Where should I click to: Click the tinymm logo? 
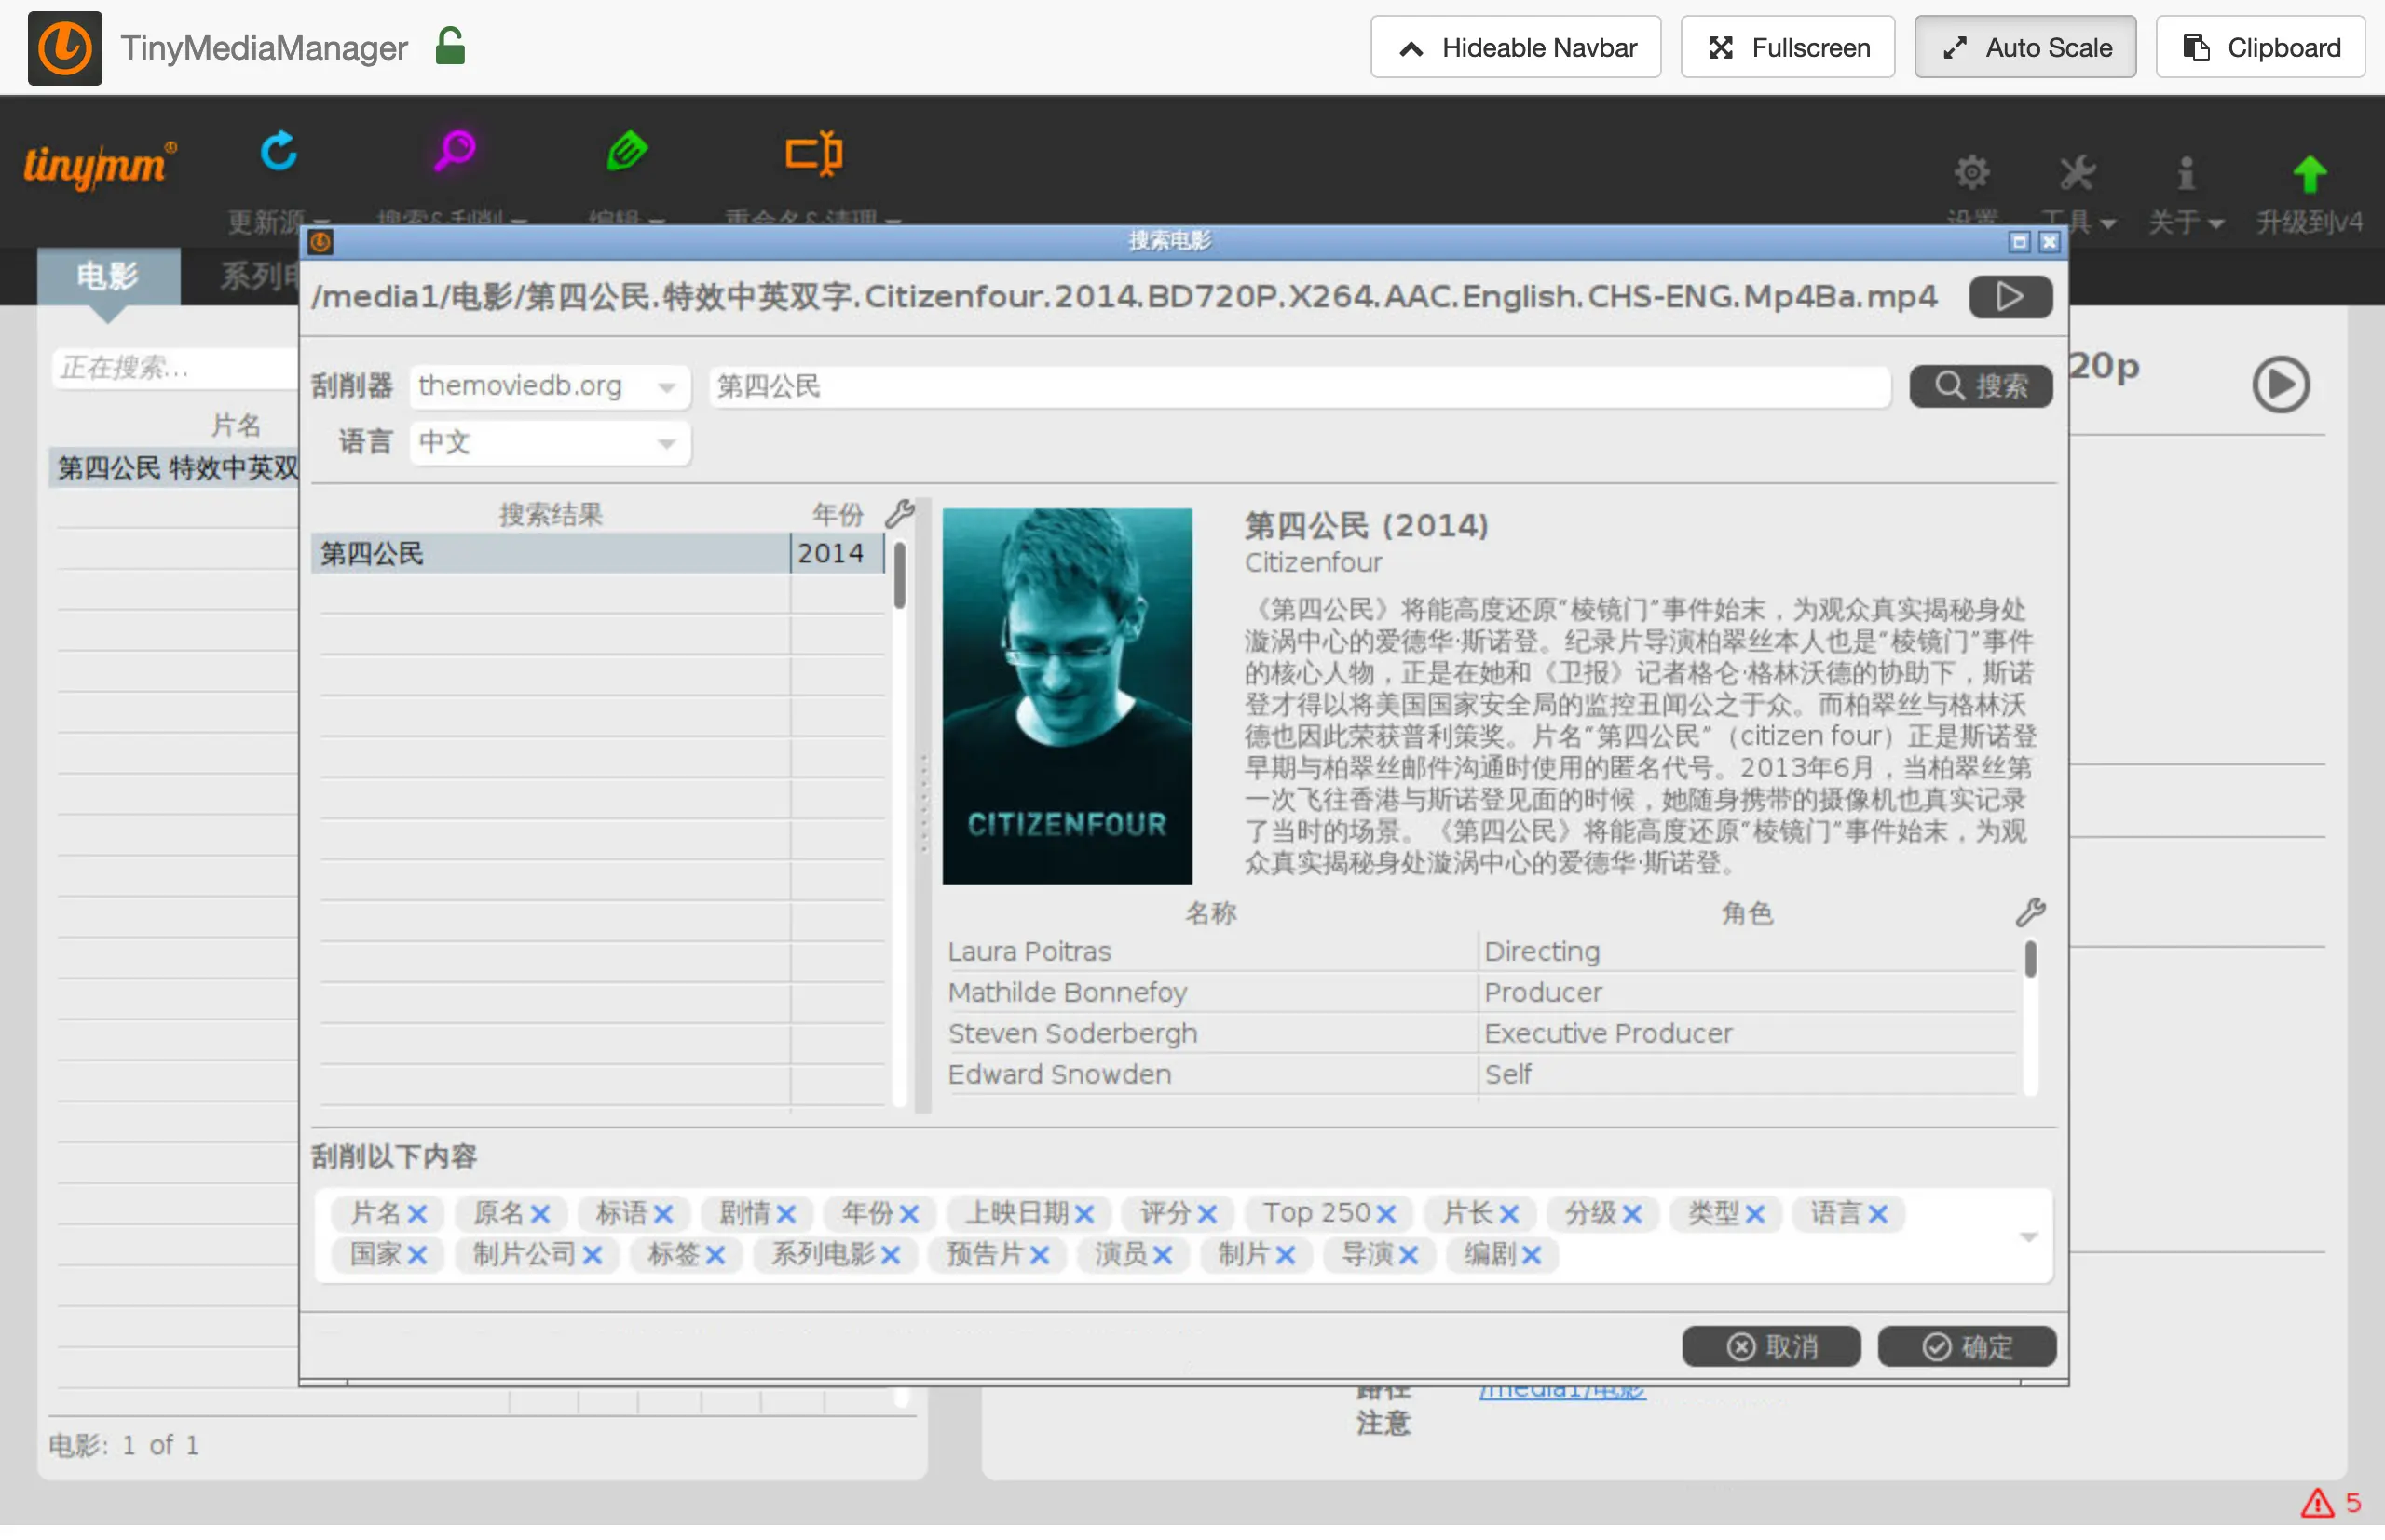99,165
